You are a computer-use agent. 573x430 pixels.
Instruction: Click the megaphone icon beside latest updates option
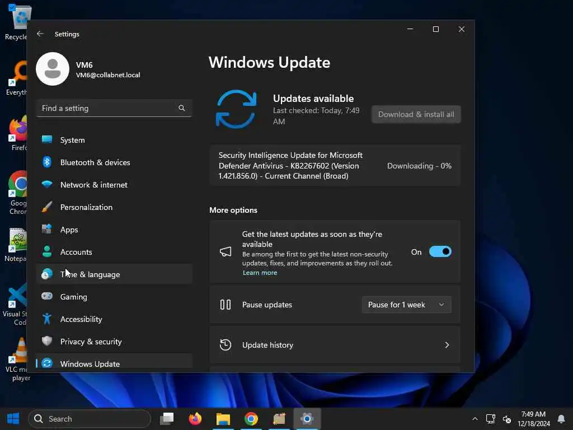click(226, 251)
